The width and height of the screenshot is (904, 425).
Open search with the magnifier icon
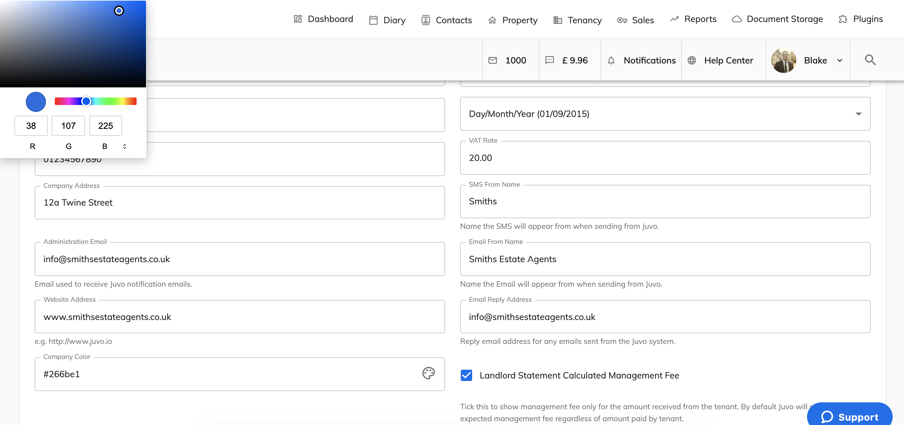870,60
